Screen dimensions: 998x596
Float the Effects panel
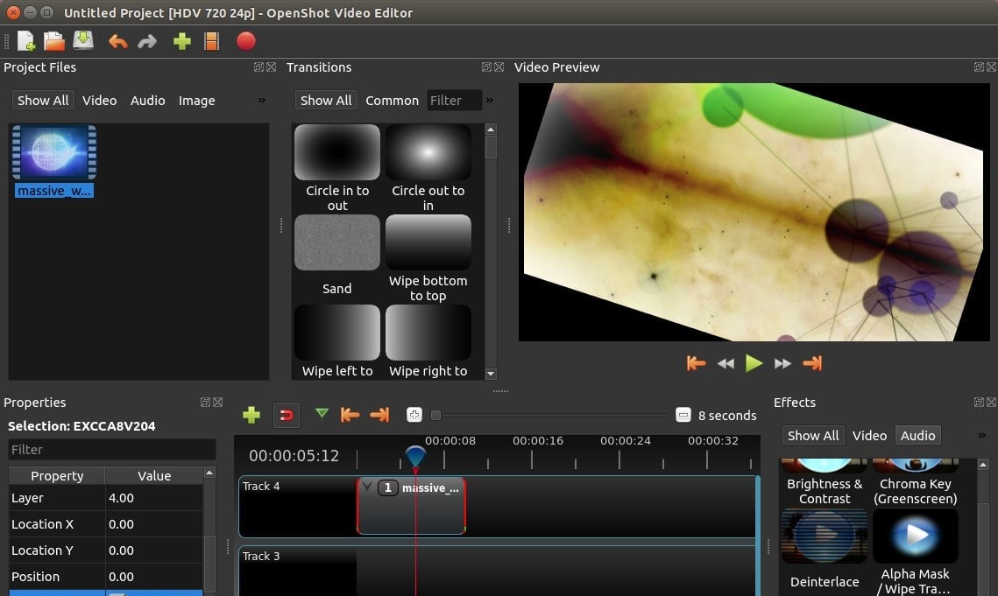pyautogui.click(x=979, y=402)
